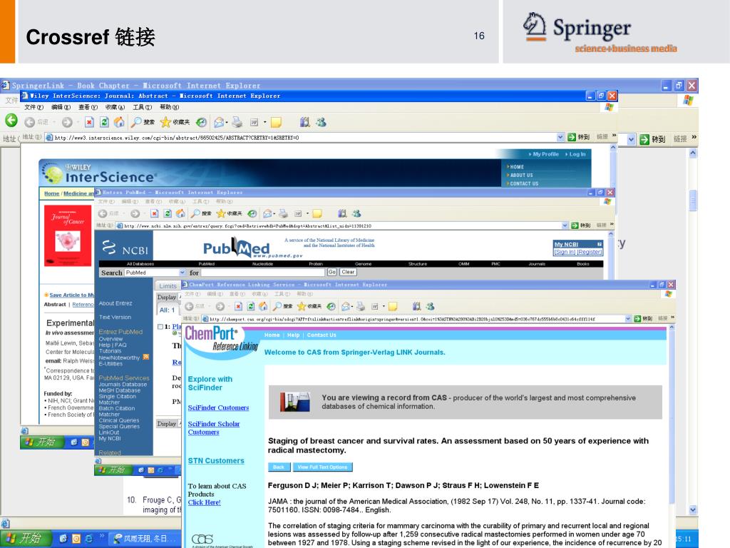
Task: Click ABOUT US on Wiley InterScience header
Action: click(x=521, y=176)
